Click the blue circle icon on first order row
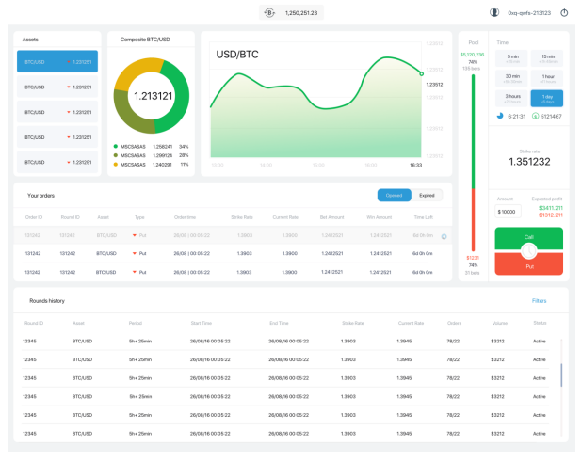Screen dimensions: 582x461 point(444,237)
